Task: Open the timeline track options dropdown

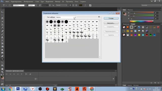Action: click(36, 79)
